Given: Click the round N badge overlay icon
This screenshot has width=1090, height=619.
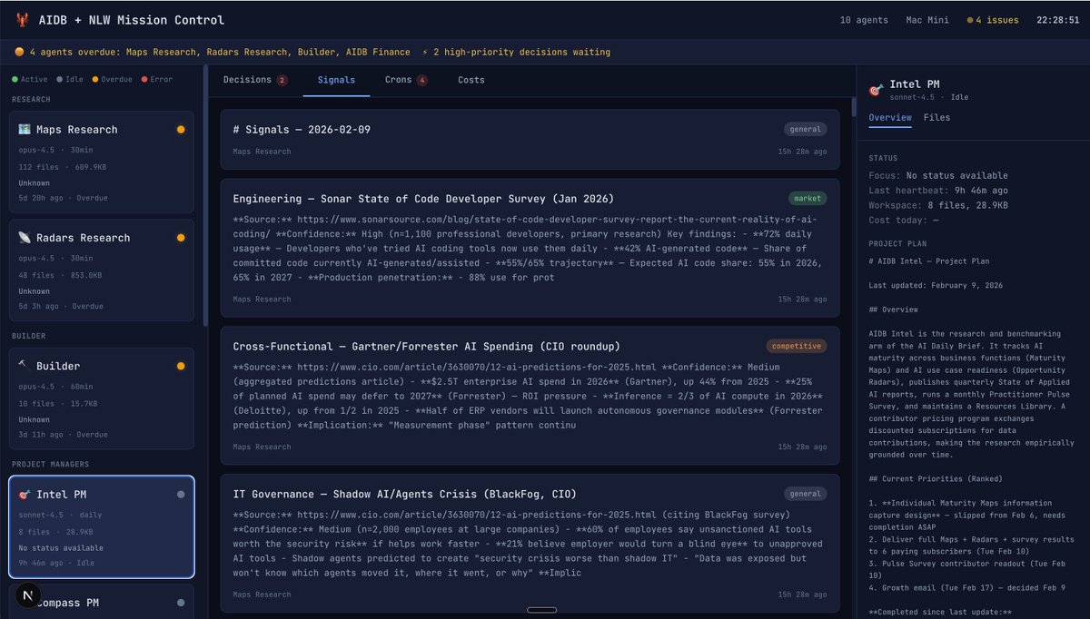Looking at the screenshot, I should 28,596.
